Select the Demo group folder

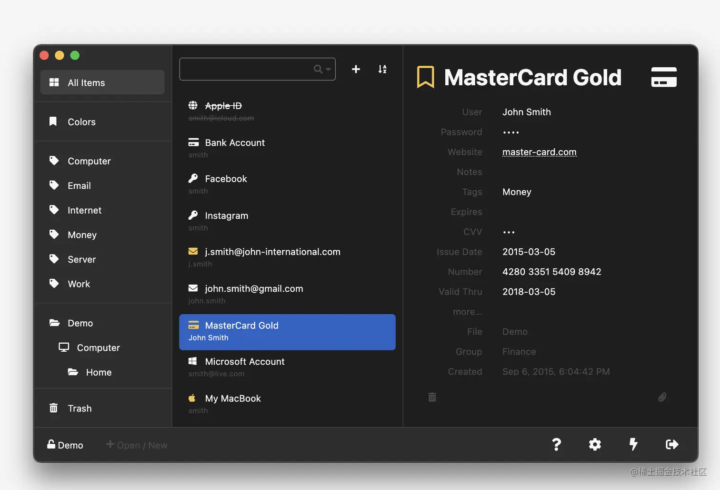(x=102, y=323)
